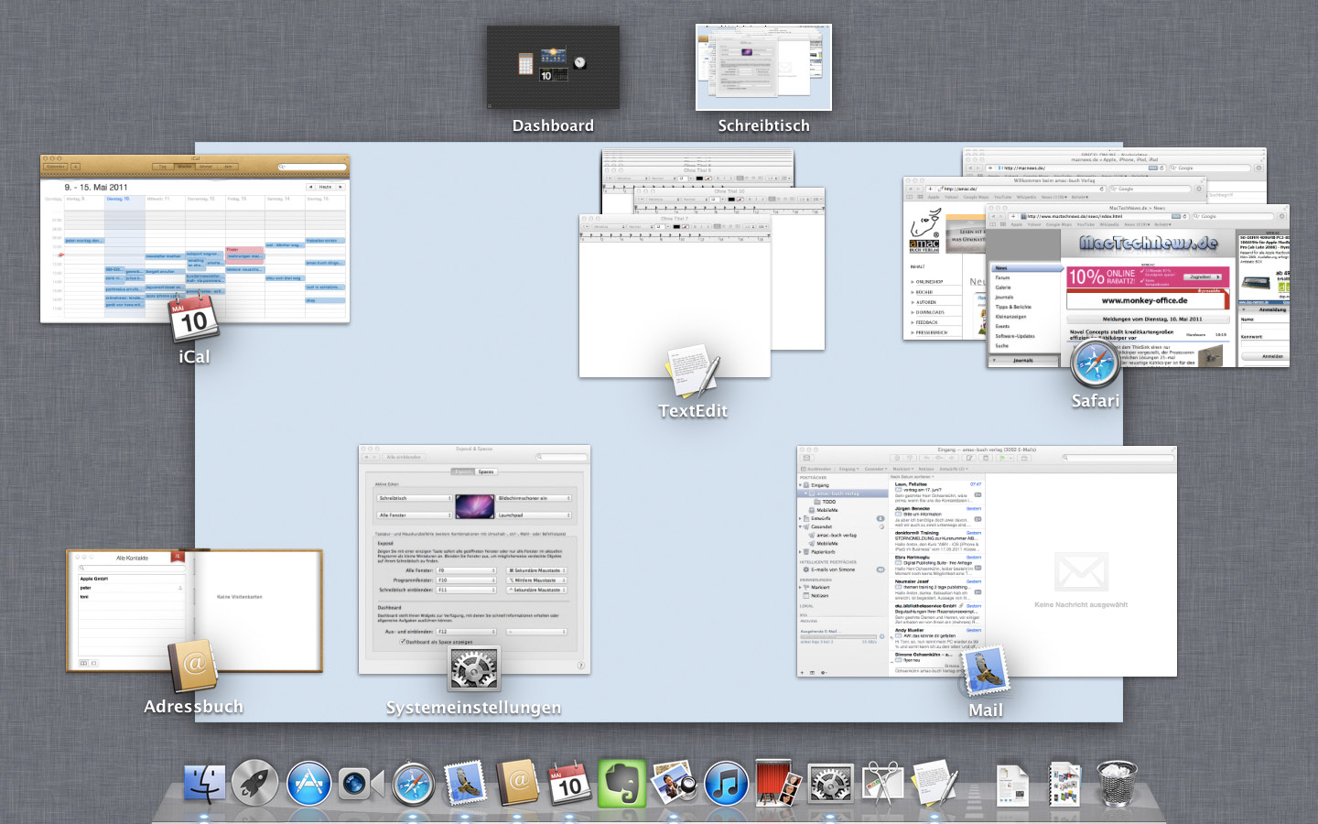The height and width of the screenshot is (824, 1318).
Task: Select the Laum, Felizitas message in Mail
Action: pyautogui.click(x=937, y=493)
